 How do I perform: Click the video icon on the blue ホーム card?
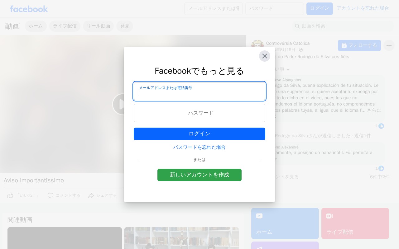(259, 216)
